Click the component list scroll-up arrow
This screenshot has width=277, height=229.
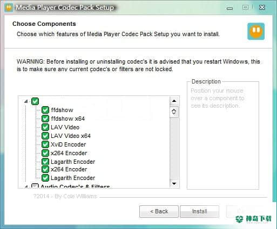tap(174, 101)
